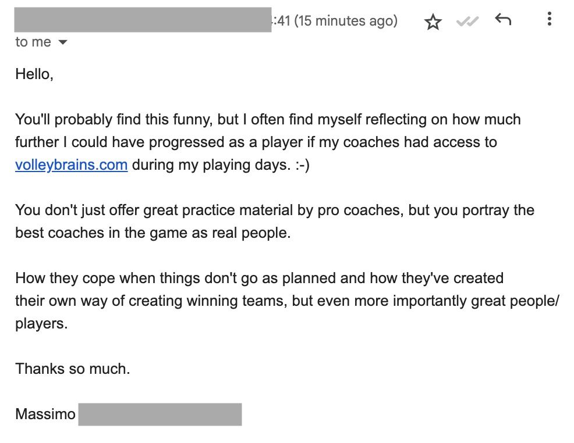Click the "15 minutes ago" timestamp
The height and width of the screenshot is (443, 574).
346,21
